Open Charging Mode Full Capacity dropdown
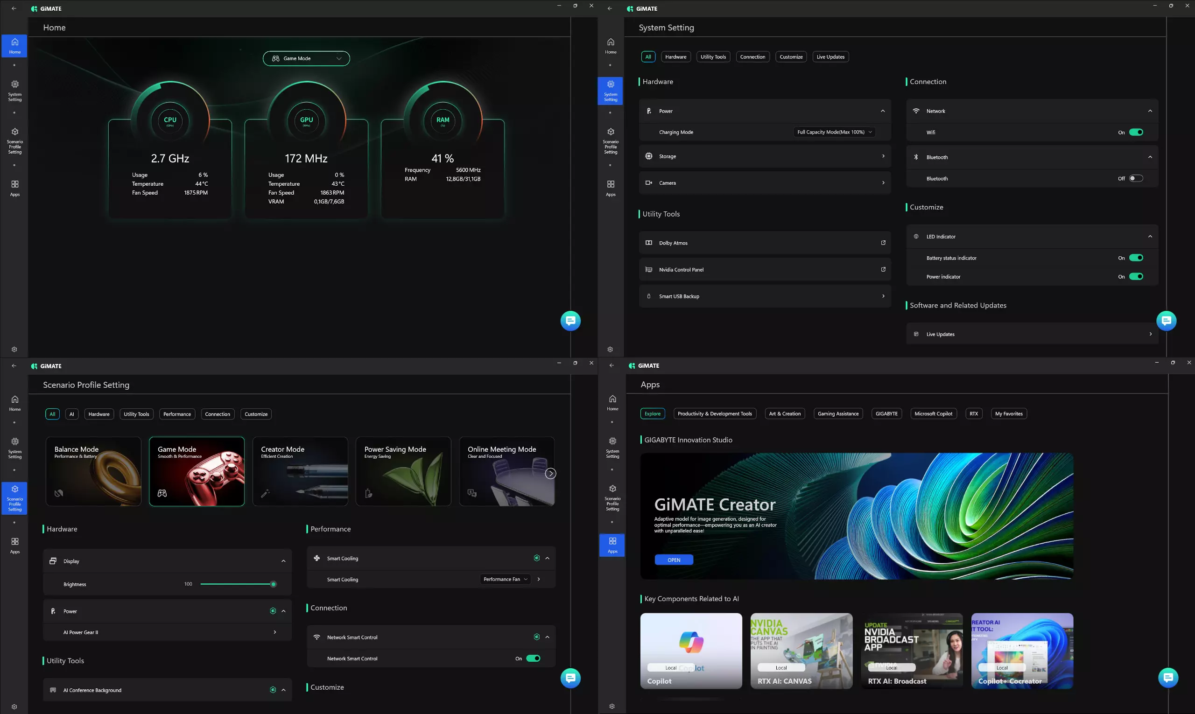This screenshot has width=1195, height=714. [x=834, y=132]
